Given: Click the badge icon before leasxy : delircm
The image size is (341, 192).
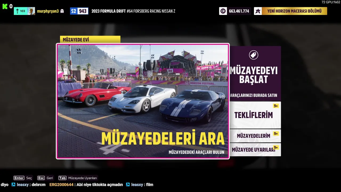Looking at the screenshot, I should coord(13,185).
